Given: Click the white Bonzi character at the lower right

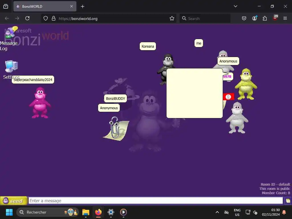Looking at the screenshot, I should coord(237,118).
